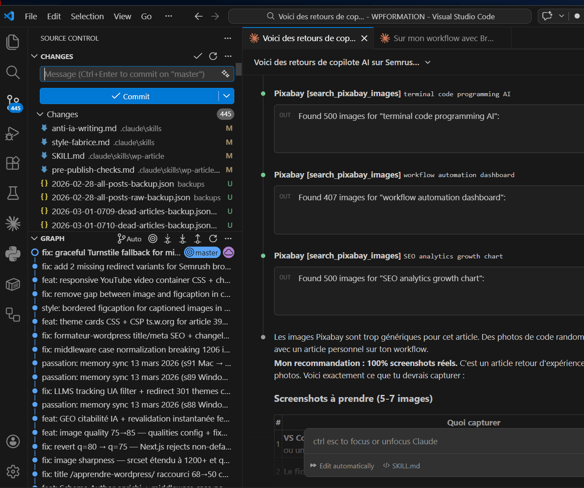Toggle the Auto repository mode in Graph
584x488 pixels.
(129, 239)
